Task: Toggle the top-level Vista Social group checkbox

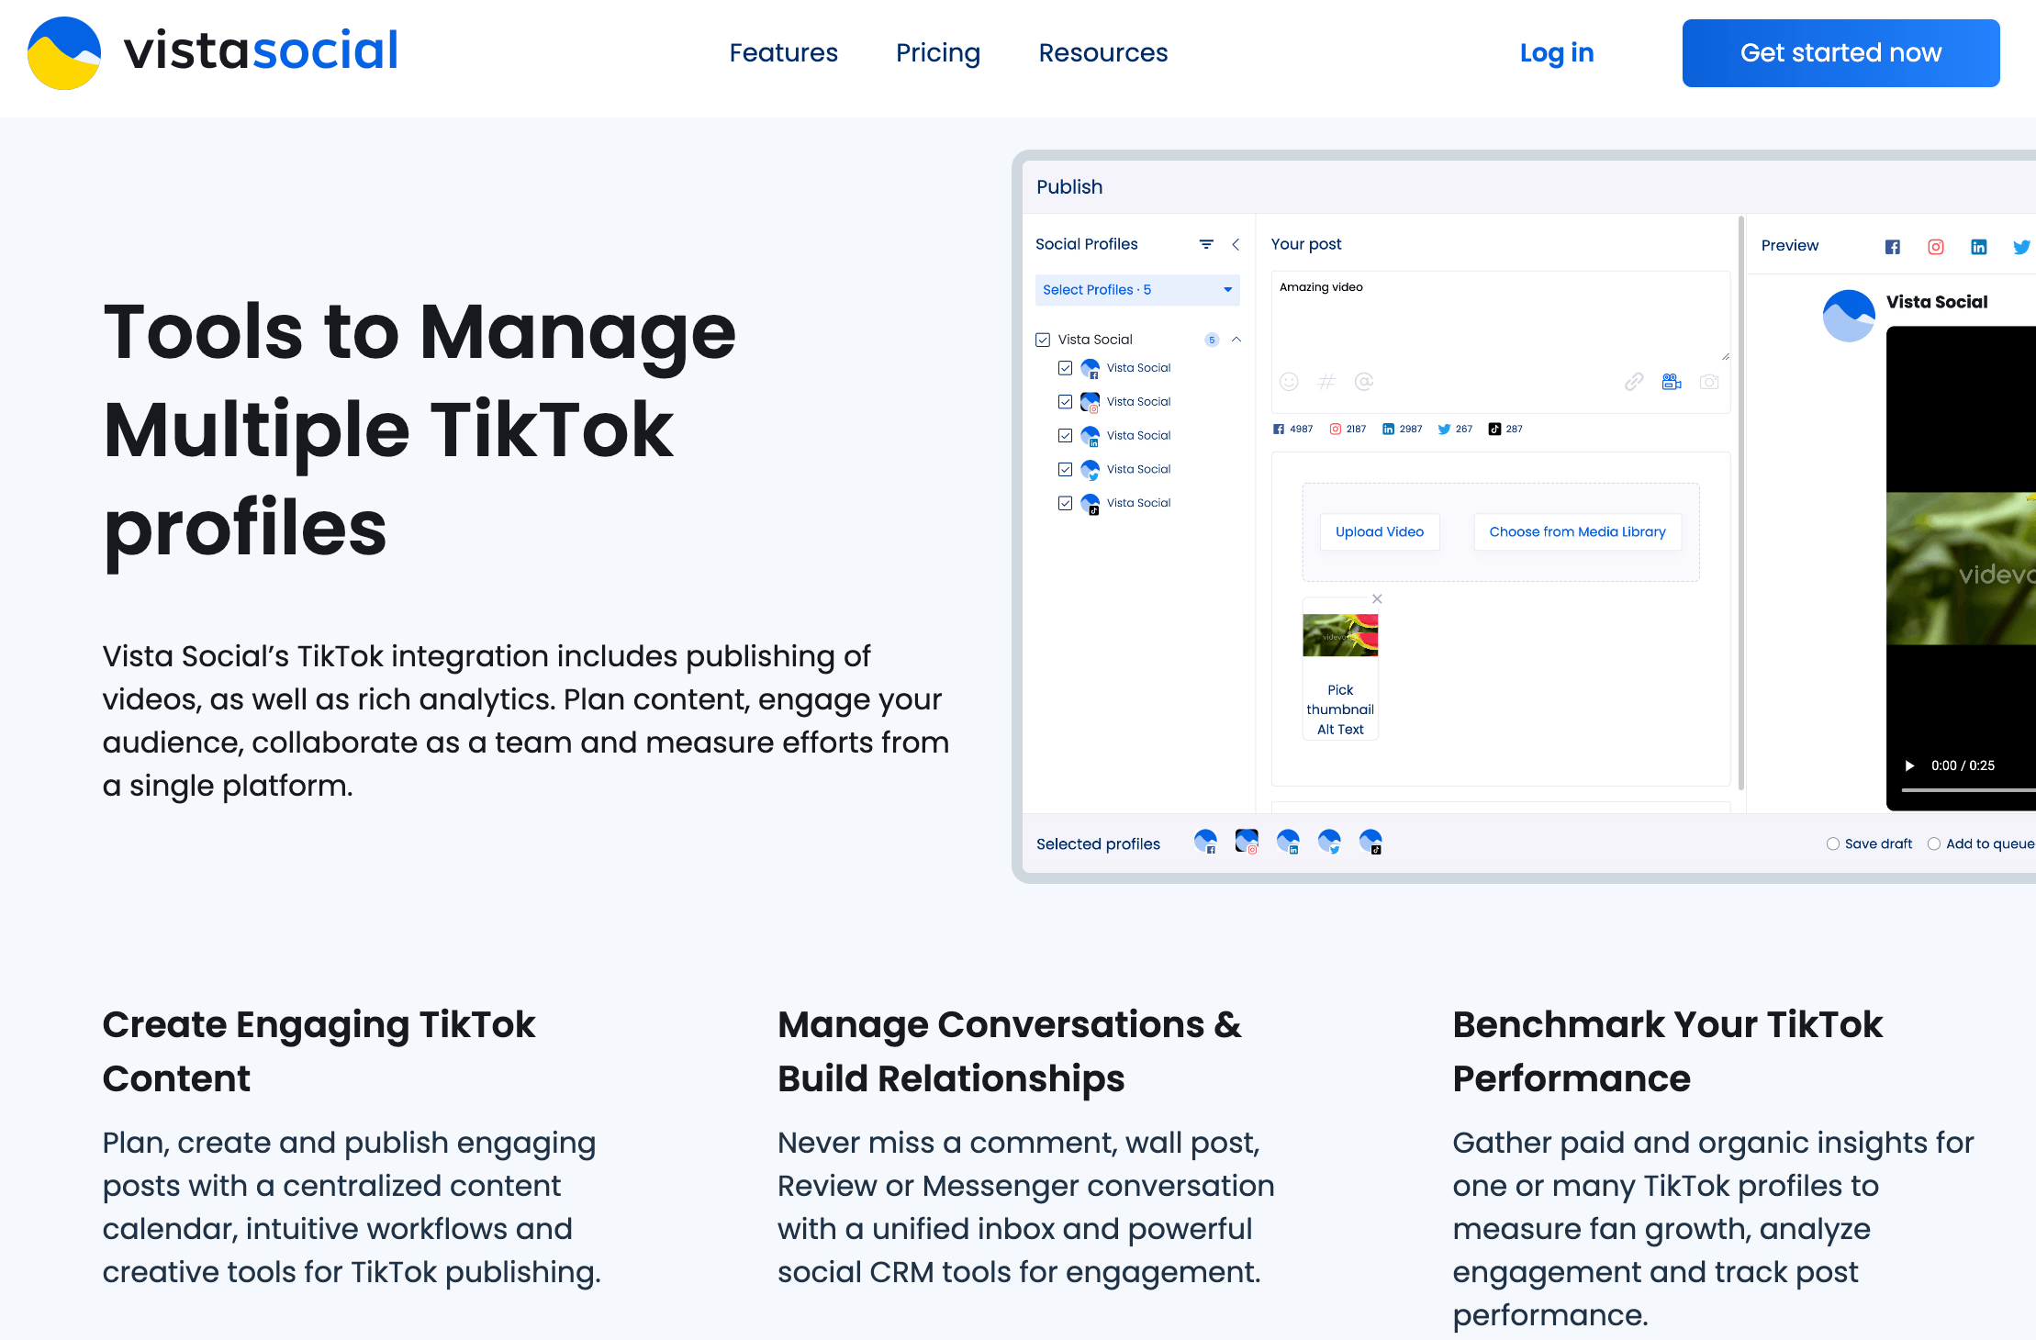Action: point(1043,339)
